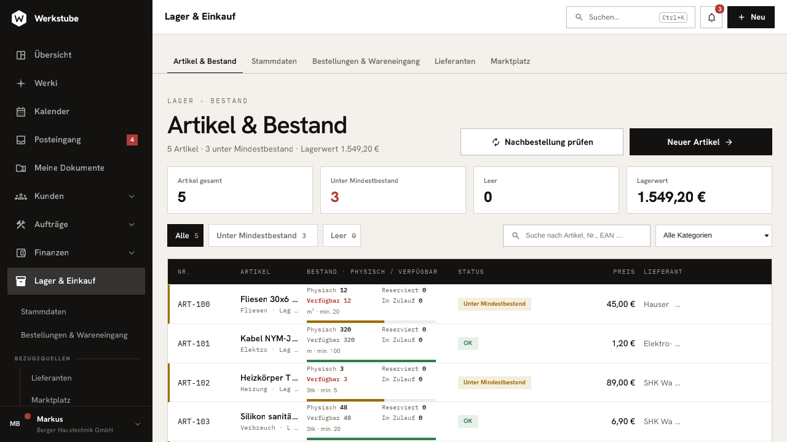Expand the Aufträge submenu chevron
This screenshot has height=442, width=787.
coord(132,224)
